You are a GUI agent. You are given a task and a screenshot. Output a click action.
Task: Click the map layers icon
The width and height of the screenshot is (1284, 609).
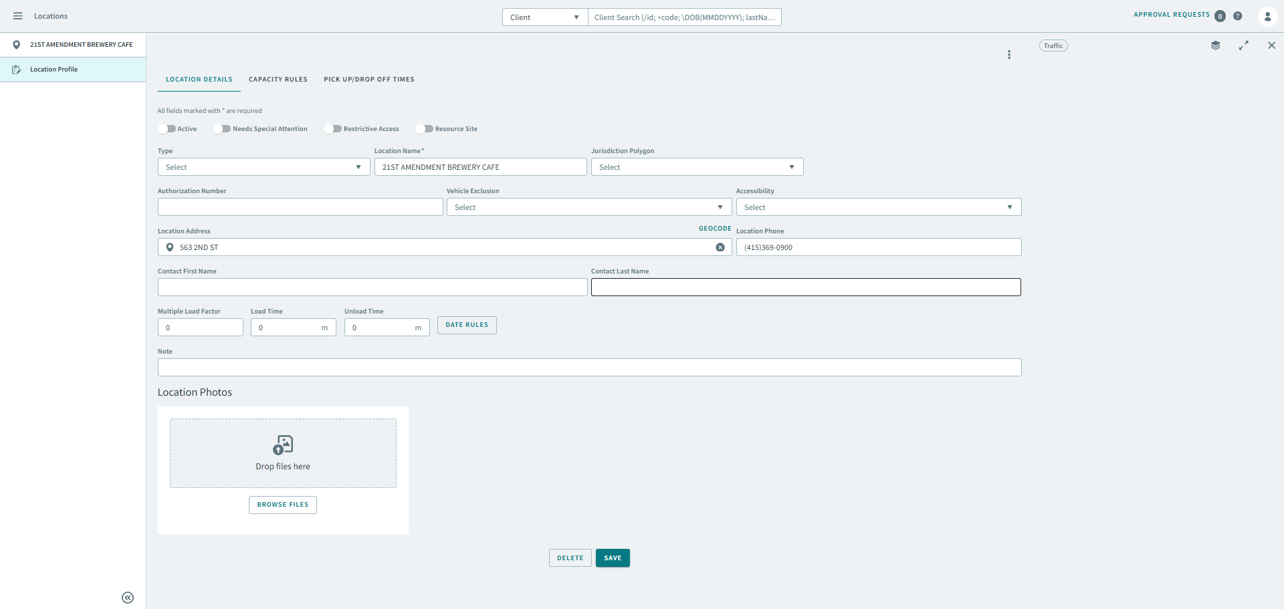click(1215, 45)
